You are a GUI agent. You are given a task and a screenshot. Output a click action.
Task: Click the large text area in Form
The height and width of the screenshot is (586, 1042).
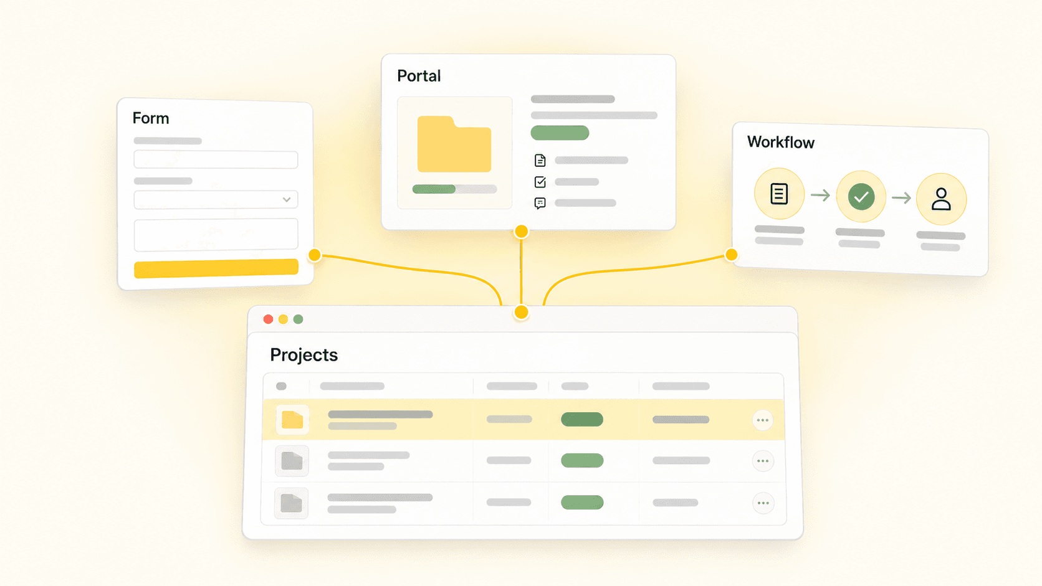pos(216,234)
